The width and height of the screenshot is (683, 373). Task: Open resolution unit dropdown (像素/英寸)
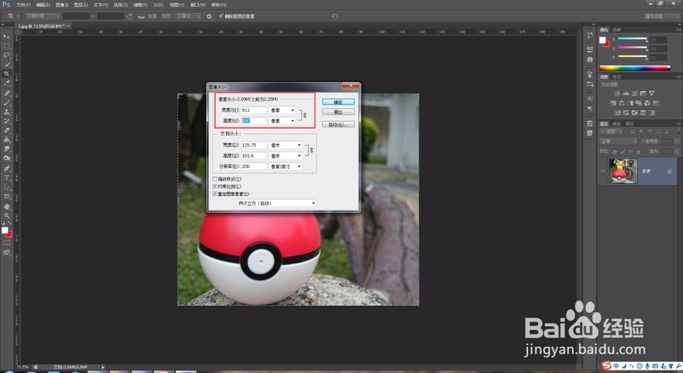pos(285,167)
